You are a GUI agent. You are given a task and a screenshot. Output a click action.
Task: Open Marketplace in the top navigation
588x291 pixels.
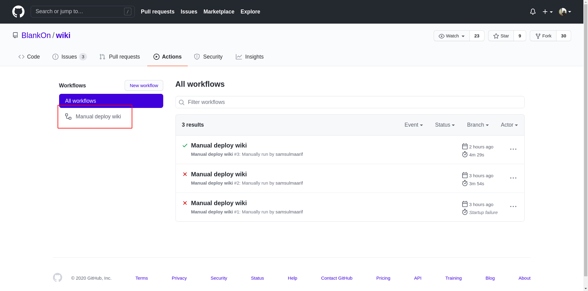(x=219, y=12)
